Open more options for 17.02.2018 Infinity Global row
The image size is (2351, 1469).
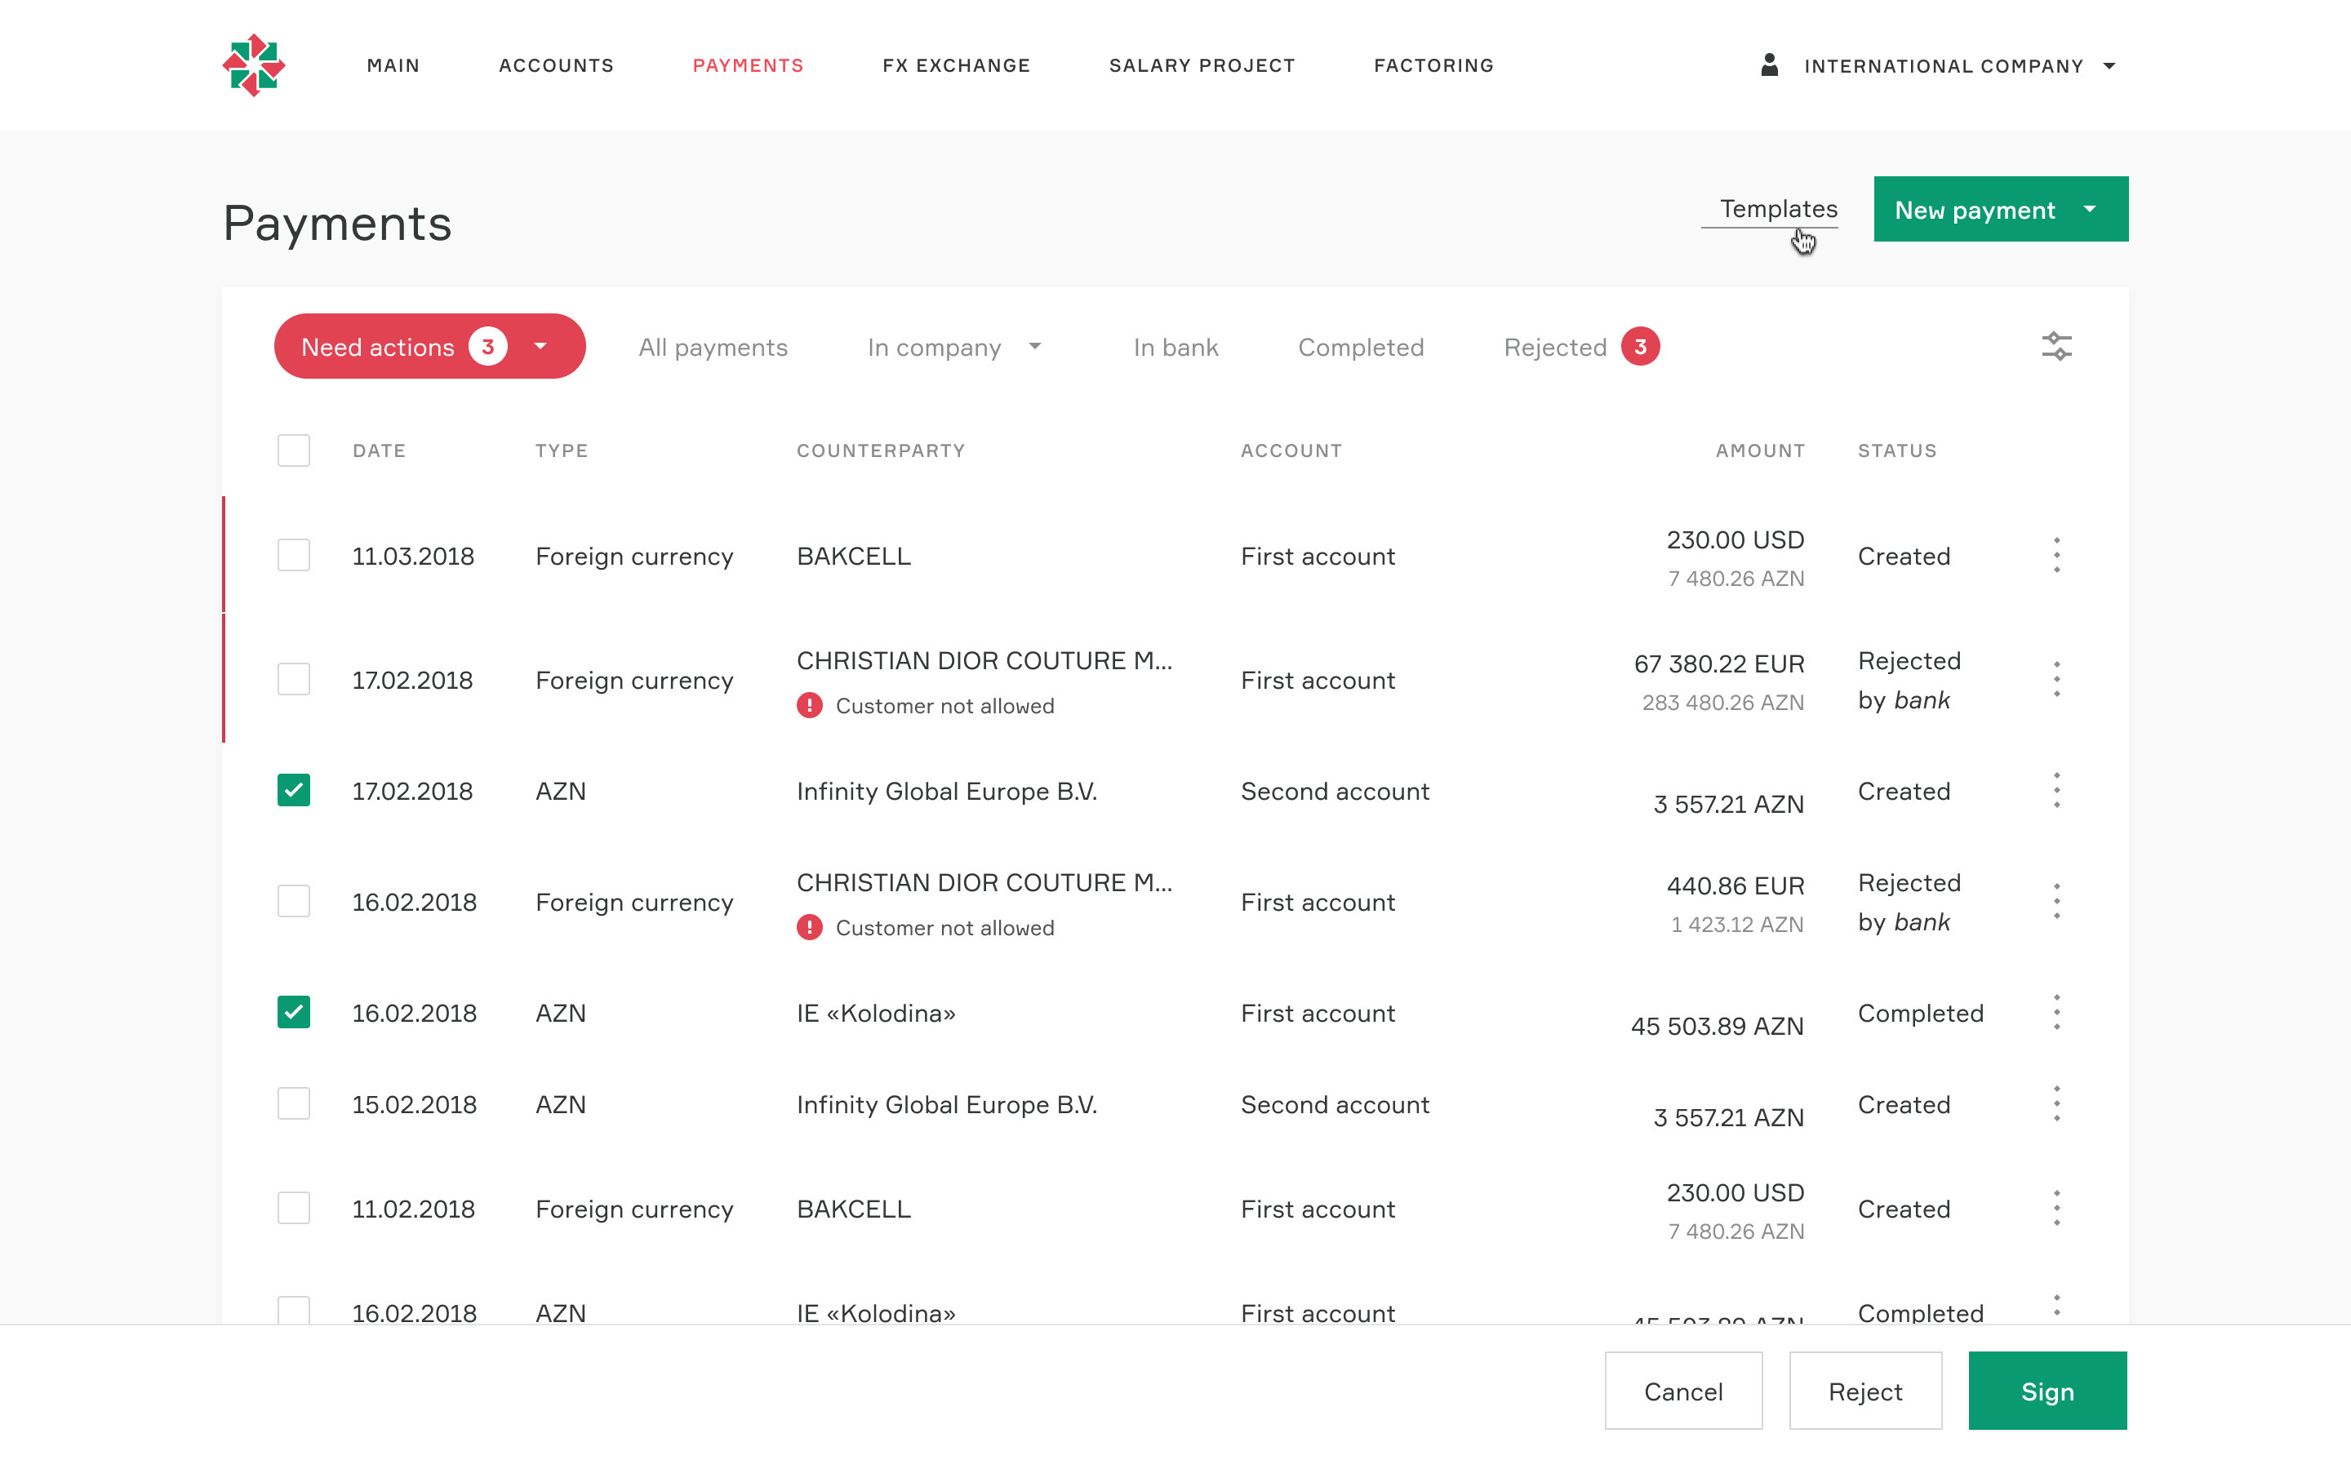[x=2056, y=791]
